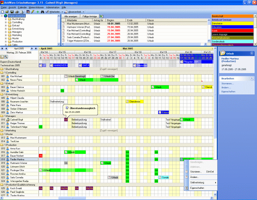Open the Administration menu
This screenshot has width=257, height=200.
coord(53,7)
